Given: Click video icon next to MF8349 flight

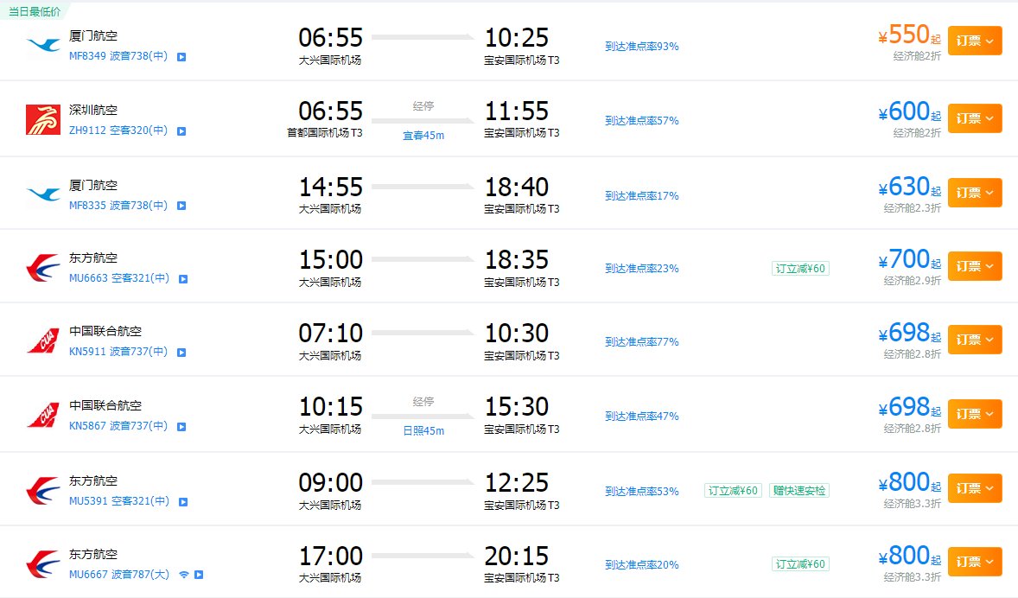Looking at the screenshot, I should point(181,57).
